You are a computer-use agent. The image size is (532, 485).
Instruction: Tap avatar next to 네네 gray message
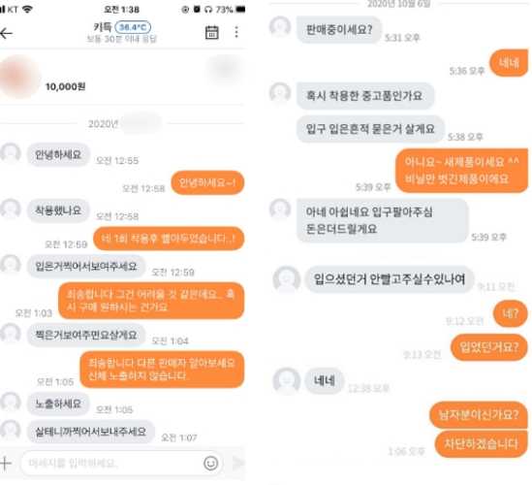coord(287,381)
